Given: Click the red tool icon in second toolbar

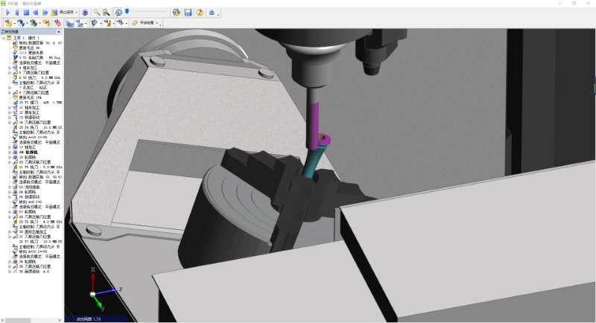Looking at the screenshot, I should 57,23.
